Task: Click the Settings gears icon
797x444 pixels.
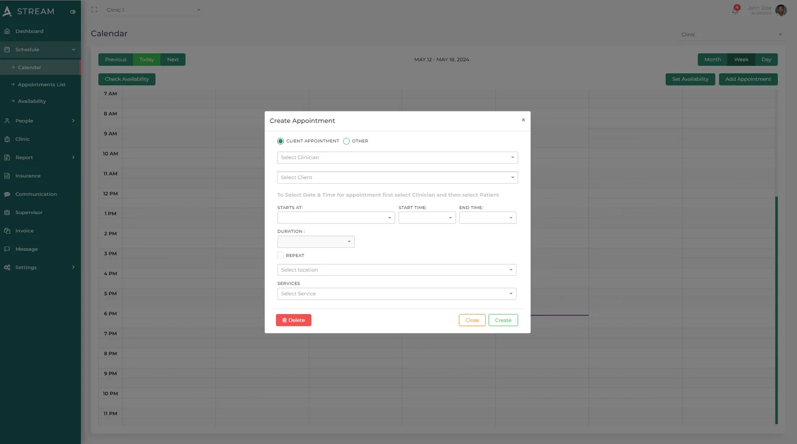Action: [7, 268]
